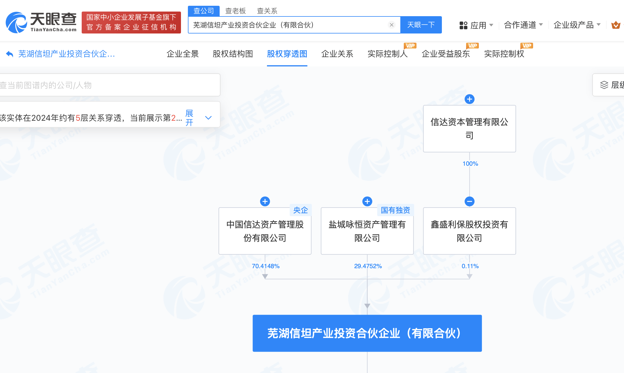Click the VIP badge on 实际控制权
This screenshot has height=373, width=624.
(527, 46)
